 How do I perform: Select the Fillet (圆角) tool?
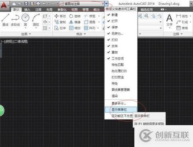(x=90, y=22)
